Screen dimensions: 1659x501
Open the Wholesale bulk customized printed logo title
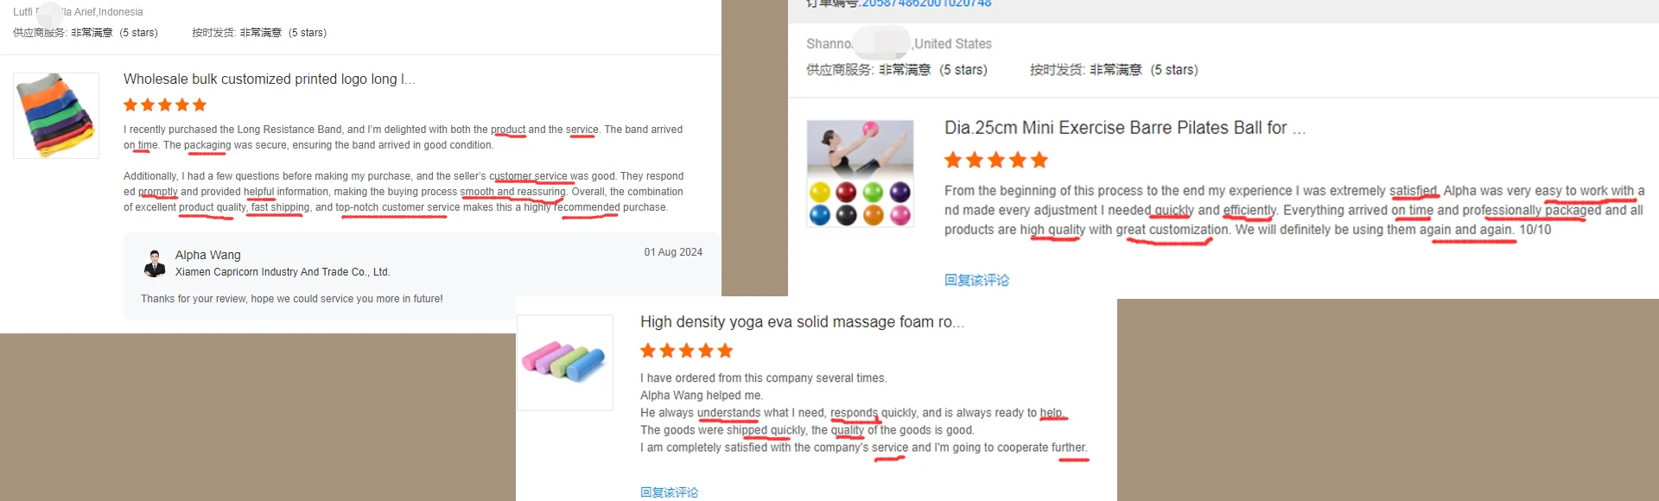coord(269,79)
